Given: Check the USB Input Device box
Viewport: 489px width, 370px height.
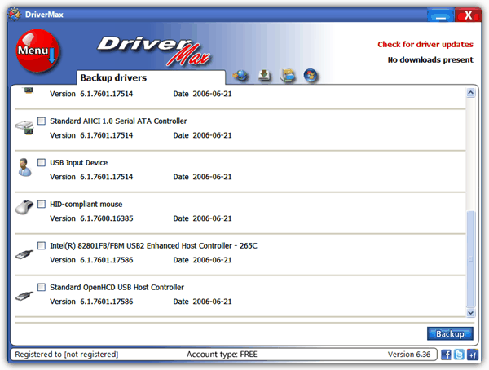Looking at the screenshot, I should coord(42,162).
